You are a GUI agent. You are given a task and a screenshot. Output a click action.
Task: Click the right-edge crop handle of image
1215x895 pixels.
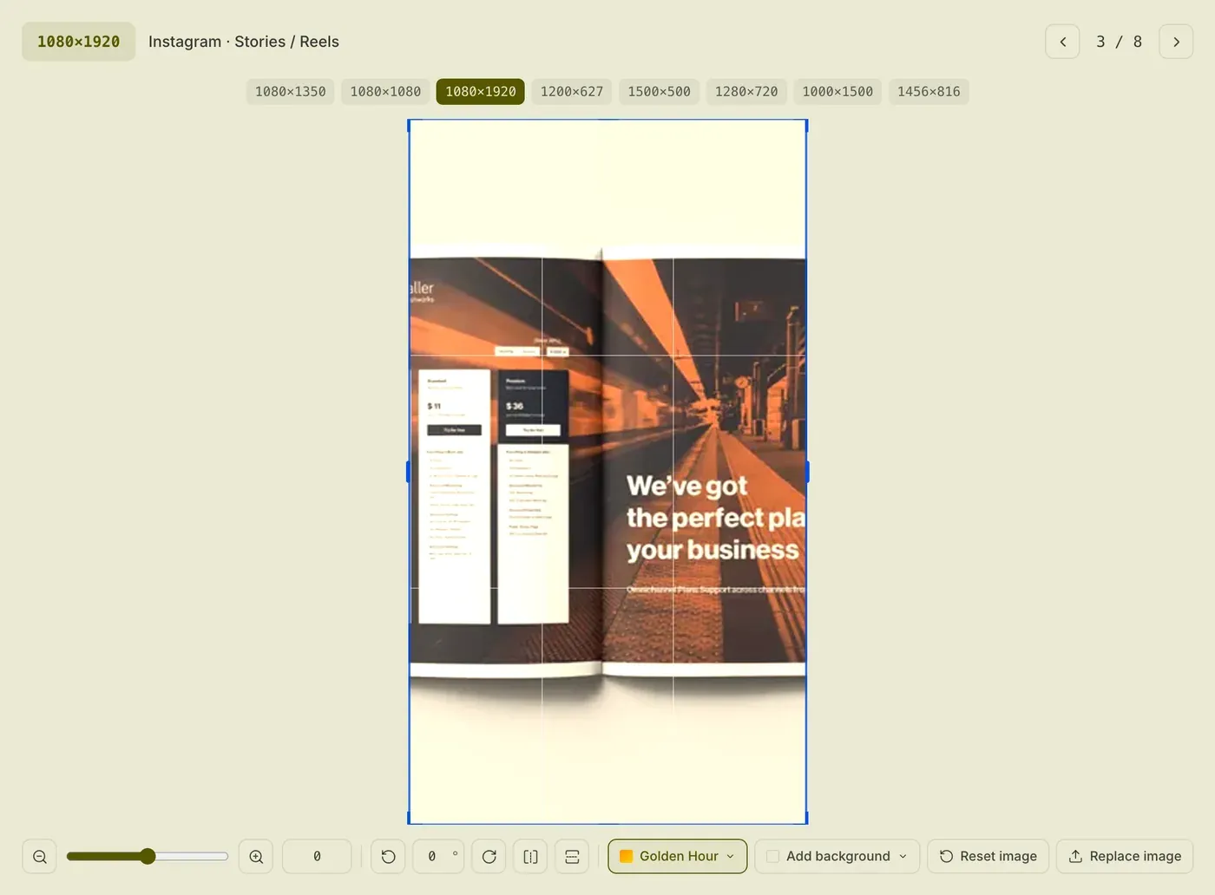(x=807, y=472)
